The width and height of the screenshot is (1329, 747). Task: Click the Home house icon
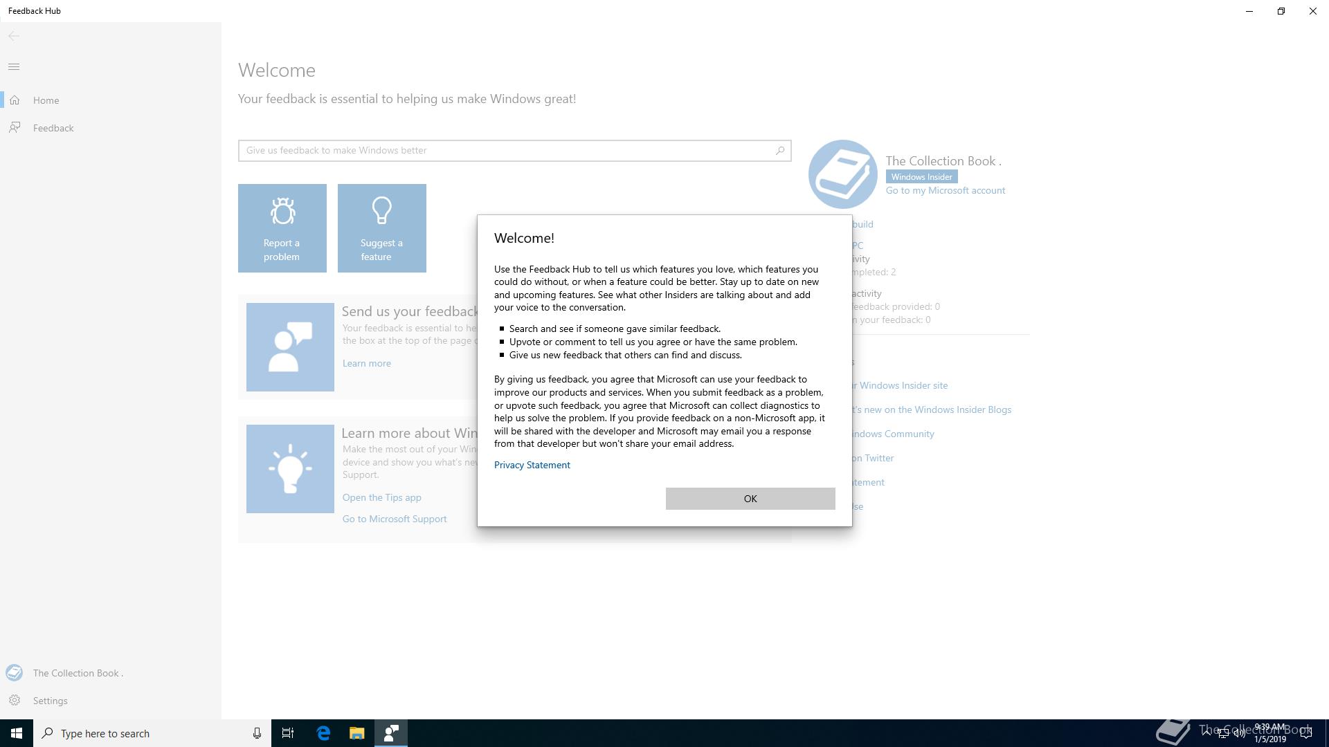point(15,100)
